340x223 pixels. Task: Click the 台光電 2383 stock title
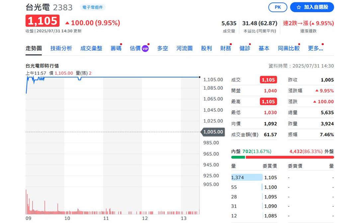(49, 7)
